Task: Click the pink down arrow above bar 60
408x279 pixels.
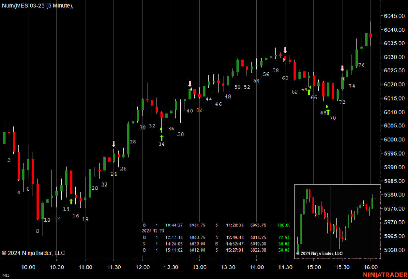Action: point(285,50)
